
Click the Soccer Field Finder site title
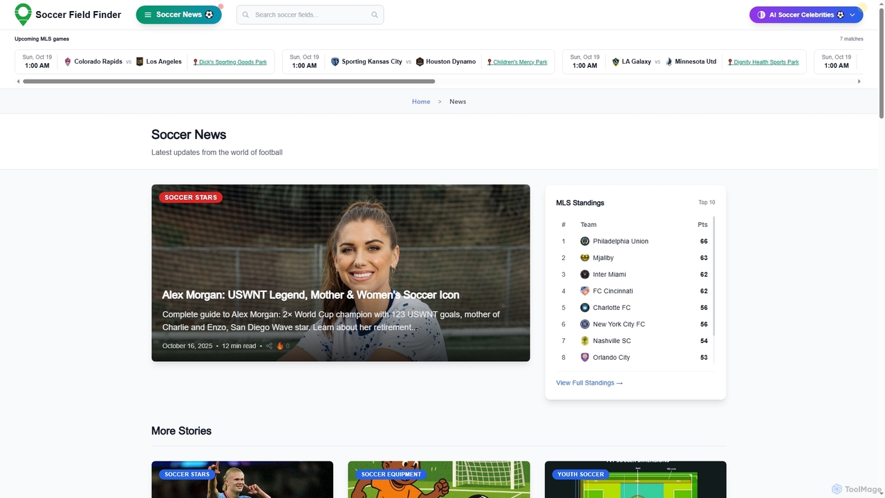78,15
